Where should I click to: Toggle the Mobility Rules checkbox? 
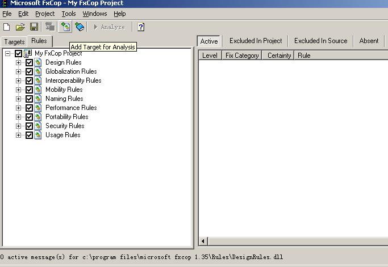(x=29, y=90)
